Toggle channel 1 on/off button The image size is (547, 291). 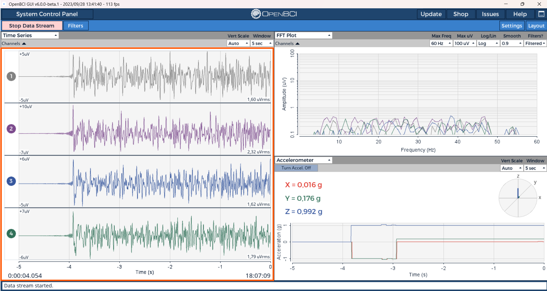coord(11,76)
